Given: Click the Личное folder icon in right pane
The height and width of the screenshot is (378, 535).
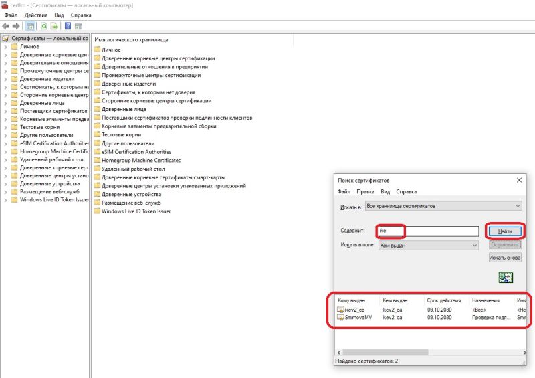Looking at the screenshot, I should 97,50.
